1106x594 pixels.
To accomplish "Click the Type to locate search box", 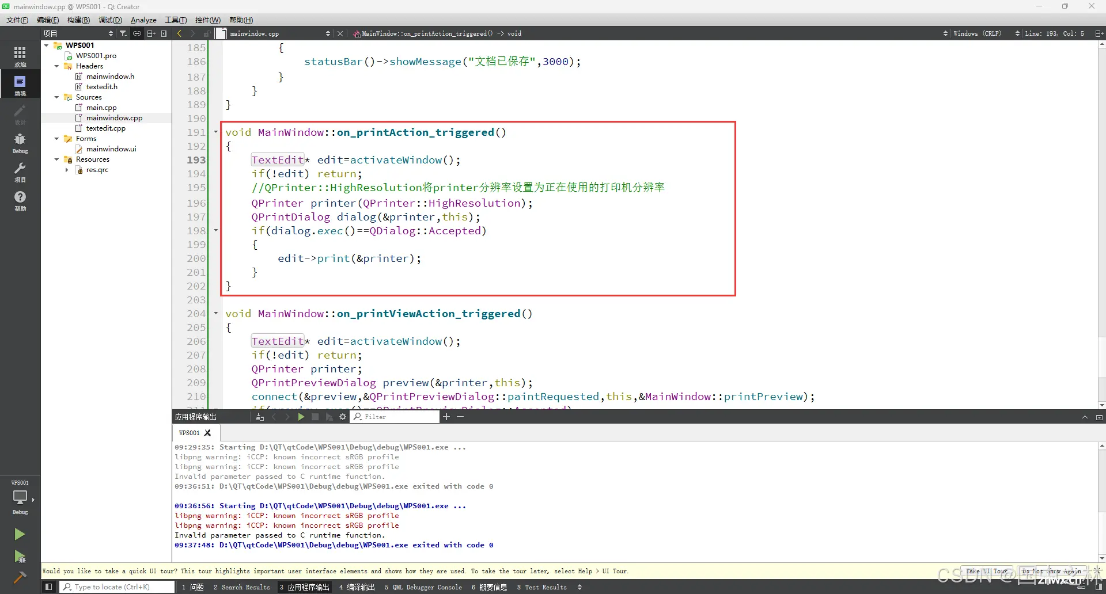I will pyautogui.click(x=117, y=587).
